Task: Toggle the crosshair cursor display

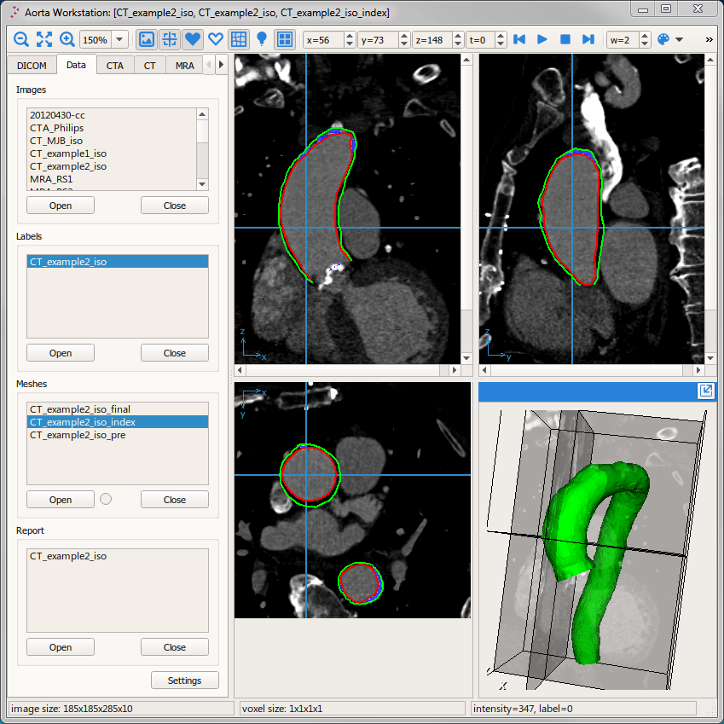Action: coord(170,39)
